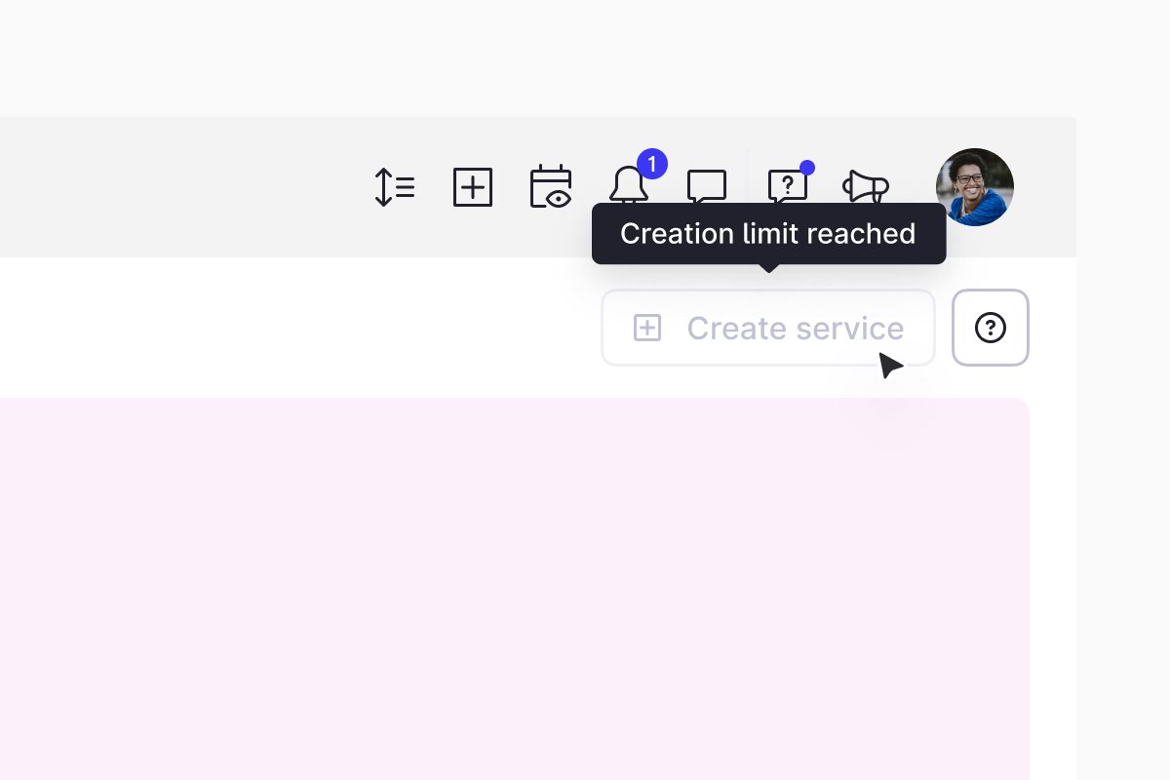The image size is (1170, 780).
Task: Open the square plus add icon in toolbar
Action: point(473,187)
